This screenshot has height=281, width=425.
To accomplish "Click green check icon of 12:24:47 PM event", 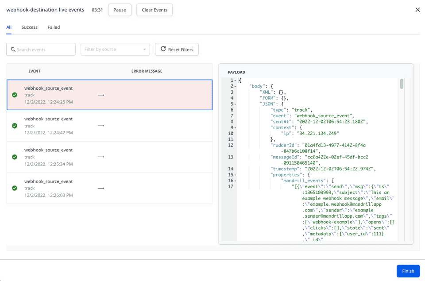I will [x=15, y=126].
